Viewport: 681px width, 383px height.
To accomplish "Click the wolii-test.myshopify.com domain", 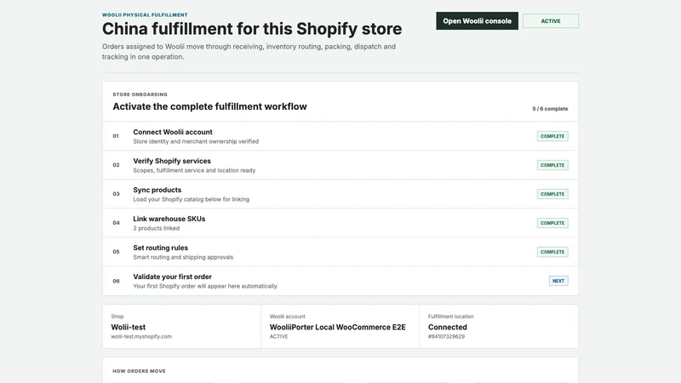I will (x=141, y=336).
